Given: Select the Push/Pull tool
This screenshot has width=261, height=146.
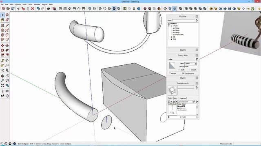Looking at the screenshot, I should tap(7, 45).
